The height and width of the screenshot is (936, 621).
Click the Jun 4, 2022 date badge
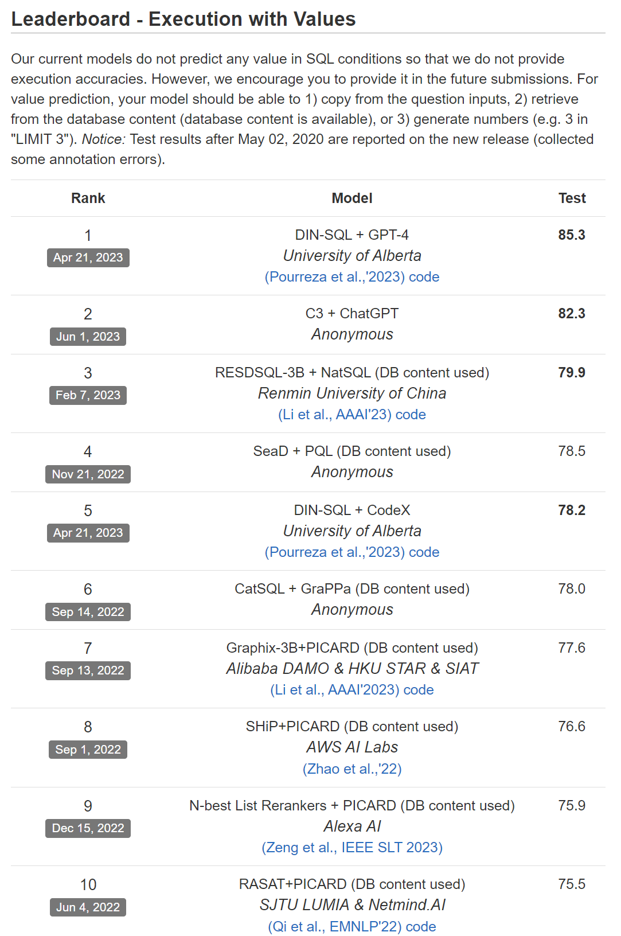(x=88, y=907)
